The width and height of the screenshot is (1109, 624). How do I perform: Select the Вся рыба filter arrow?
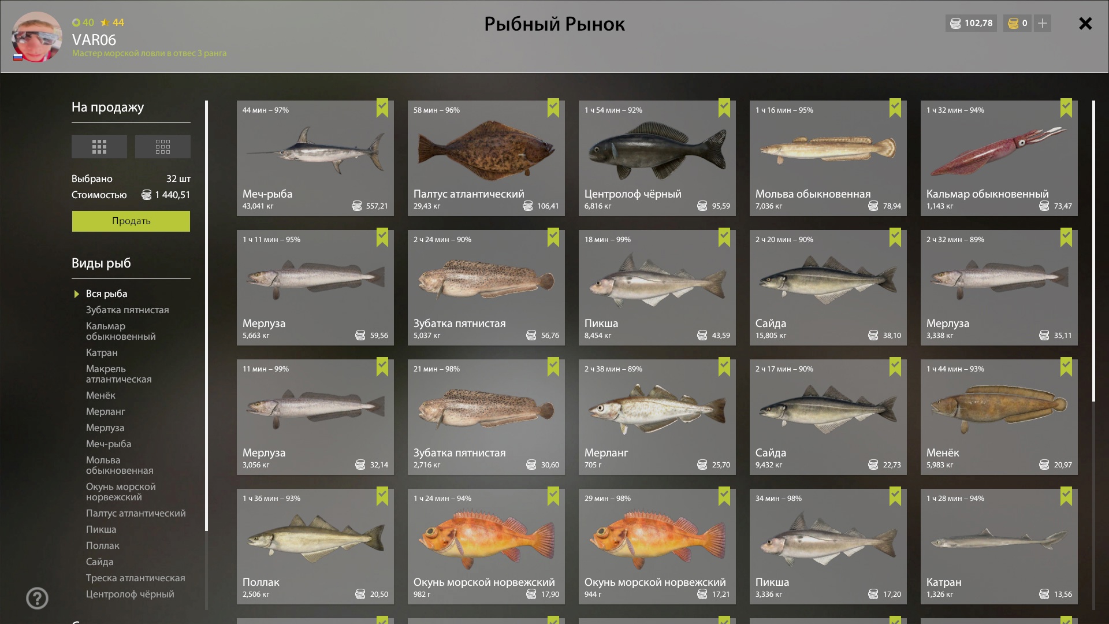[76, 294]
